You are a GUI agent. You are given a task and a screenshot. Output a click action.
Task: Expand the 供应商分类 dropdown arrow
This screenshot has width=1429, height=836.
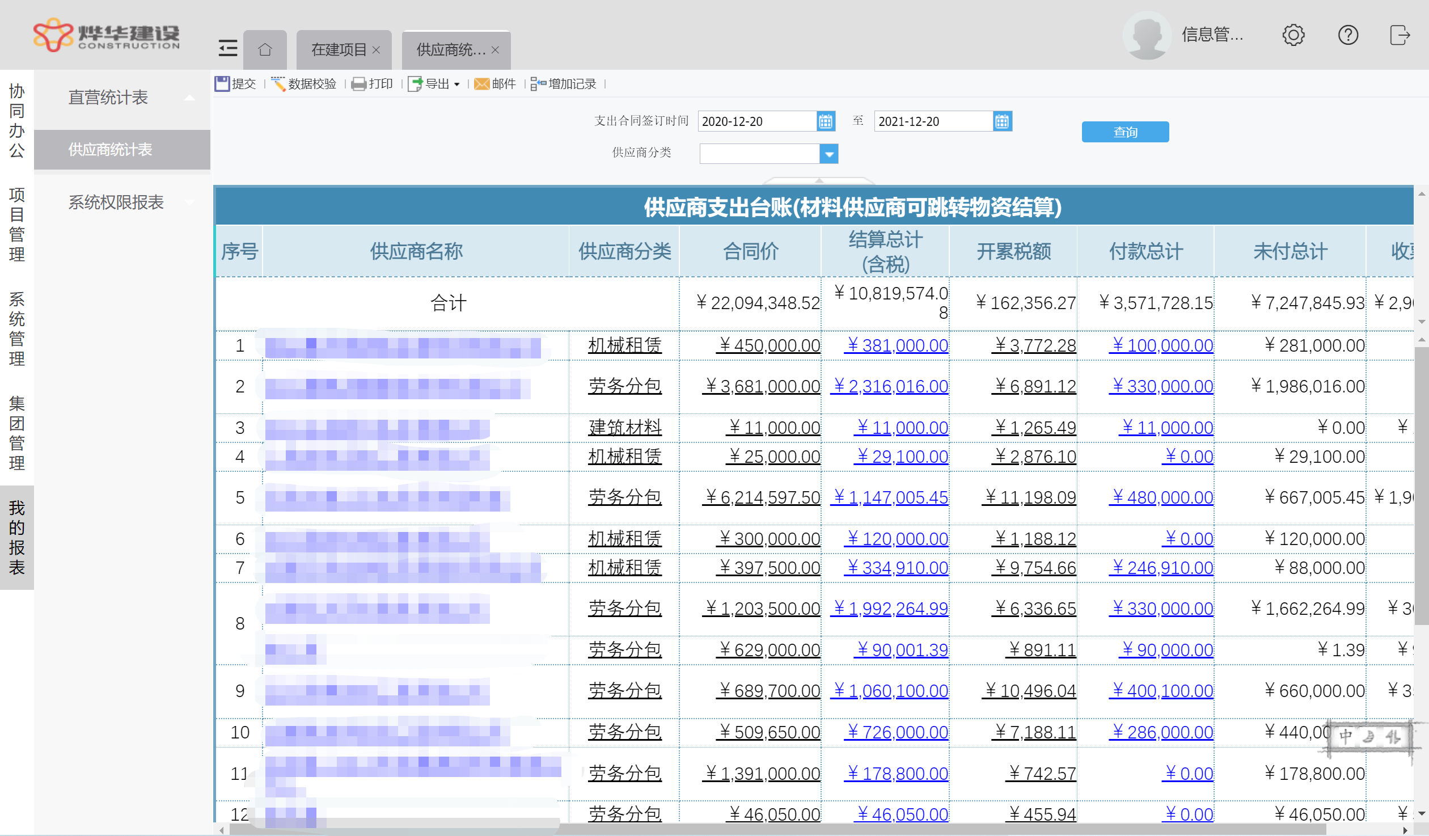coord(829,154)
